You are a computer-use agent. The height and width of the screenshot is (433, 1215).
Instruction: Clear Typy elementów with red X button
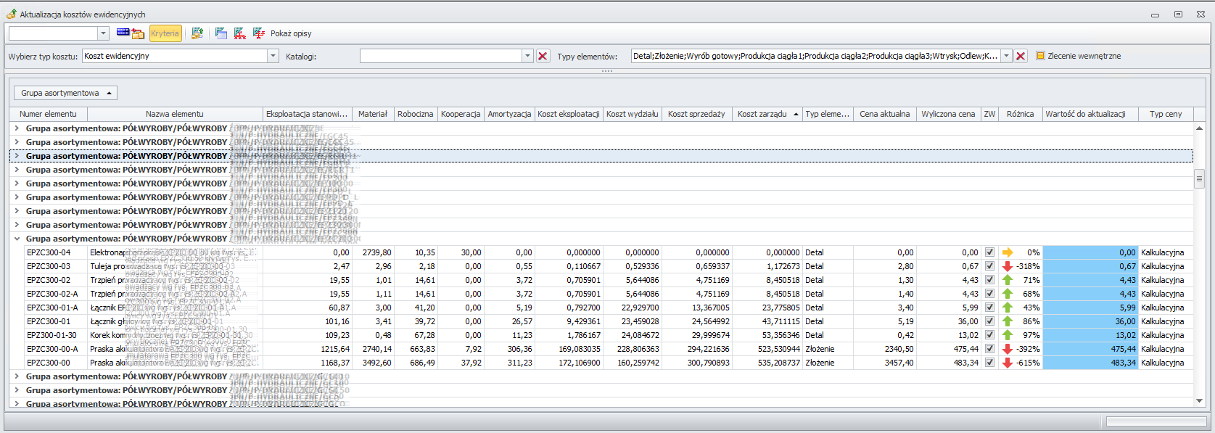[x=1021, y=56]
